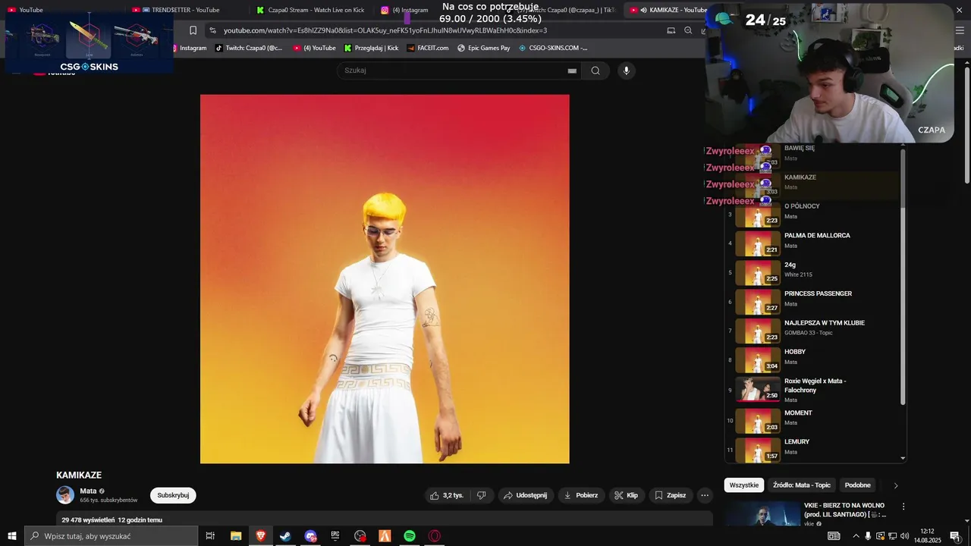This screenshot has height=546, width=971.
Task: Open Steam from the taskbar
Action: click(x=285, y=536)
